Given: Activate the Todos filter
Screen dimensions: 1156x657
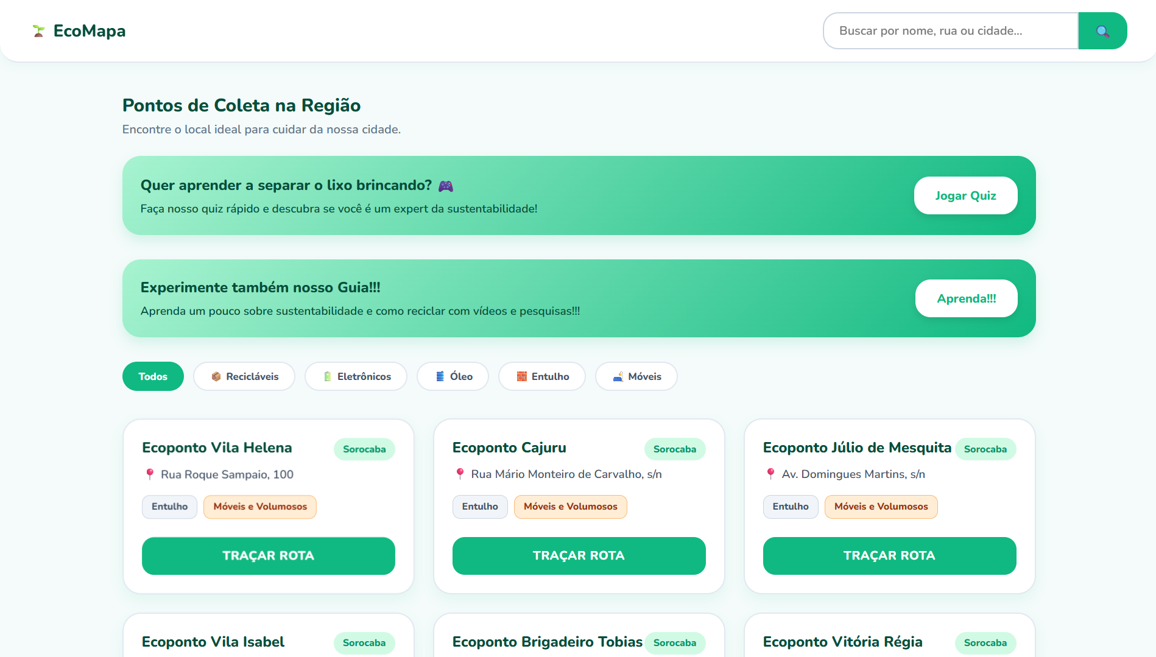Looking at the screenshot, I should click(x=153, y=376).
